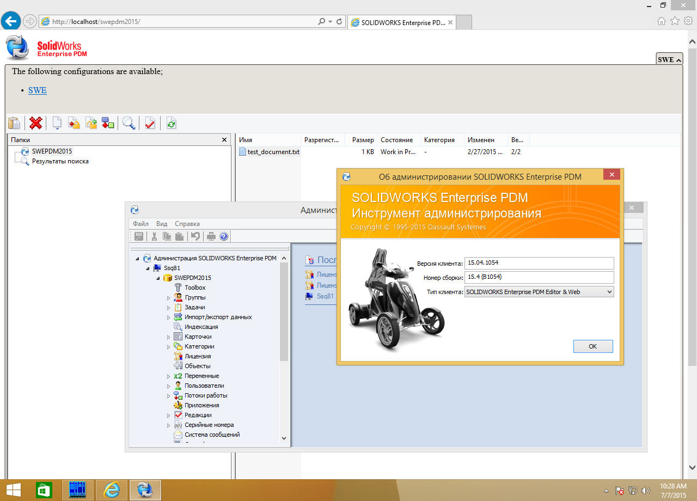Viewport: 697px width, 501px height.
Task: Close the Папки pane with X
Action: click(224, 140)
